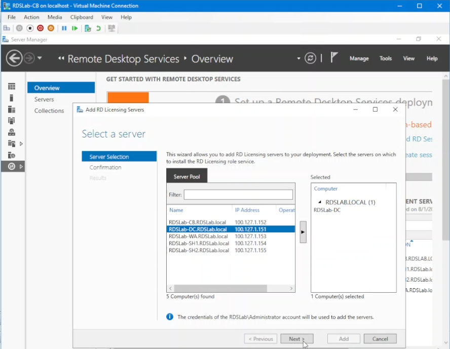Open the notifications flag in Server Manager
This screenshot has height=349, width=450.
tap(334, 57)
